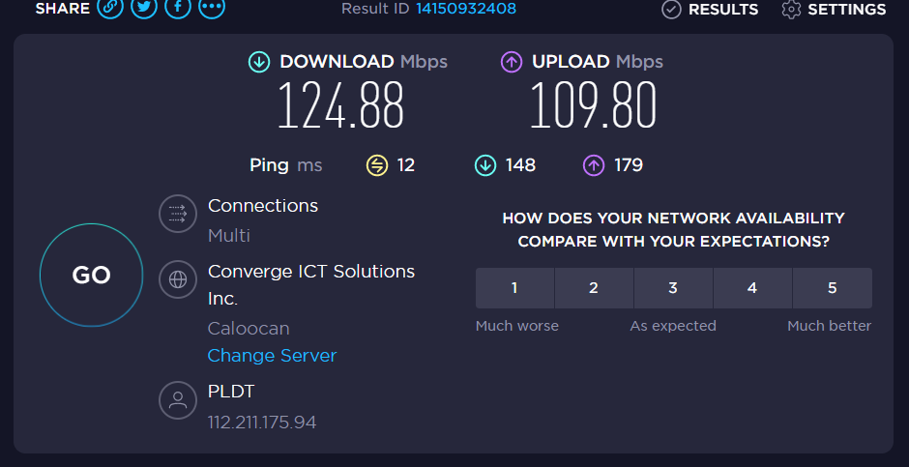This screenshot has width=909, height=467.
Task: Choose rating 5 much better
Action: click(832, 288)
